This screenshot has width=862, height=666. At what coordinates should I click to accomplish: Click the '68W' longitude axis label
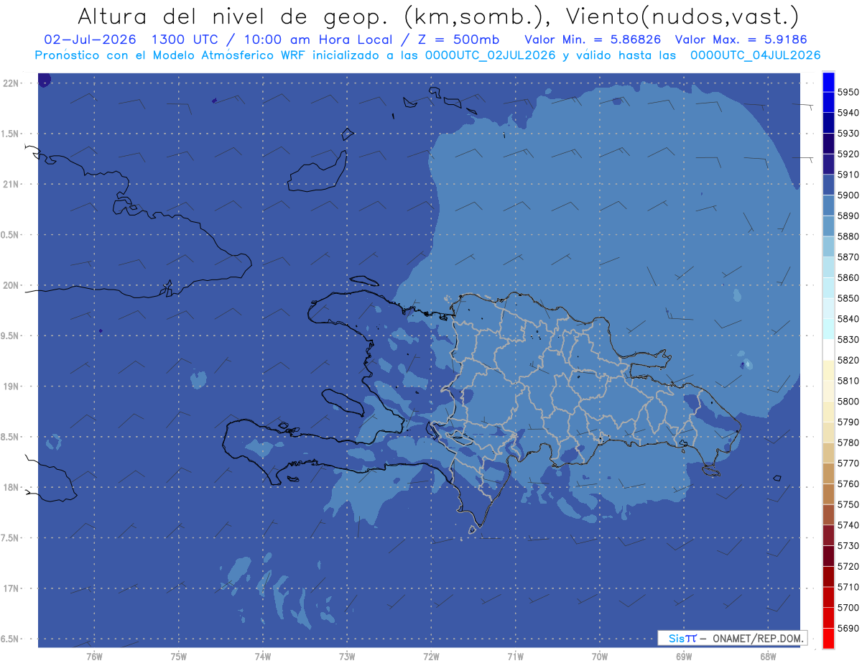pyautogui.click(x=767, y=657)
